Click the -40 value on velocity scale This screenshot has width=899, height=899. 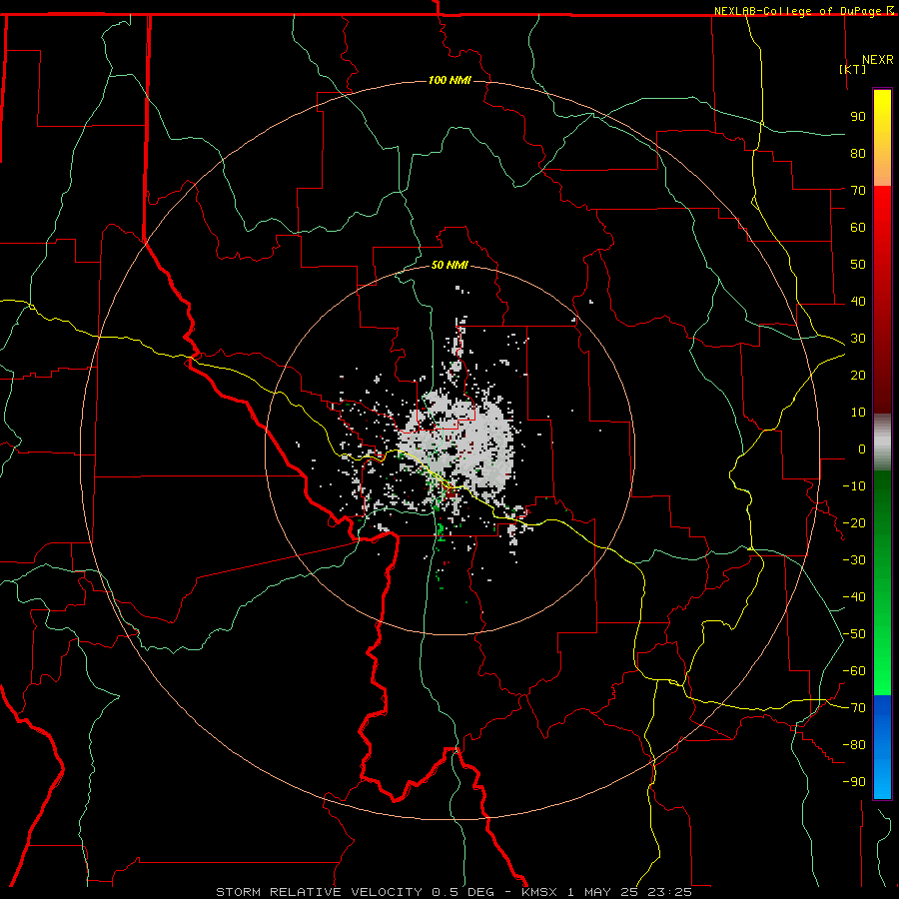[854, 597]
